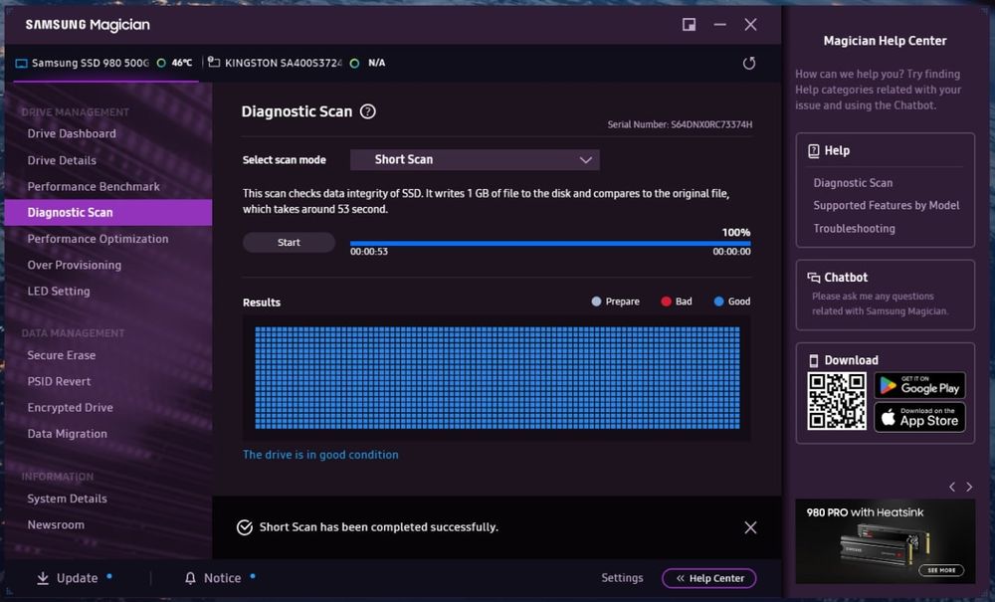995x602 pixels.
Task: Click the Kingston drive icon
Action: coord(214,62)
